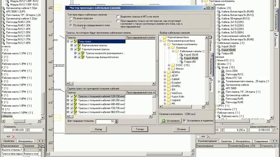Click the trace icon of the 480-490 мм2 group
The height and width of the screenshot is (157, 280).
click(75, 104)
